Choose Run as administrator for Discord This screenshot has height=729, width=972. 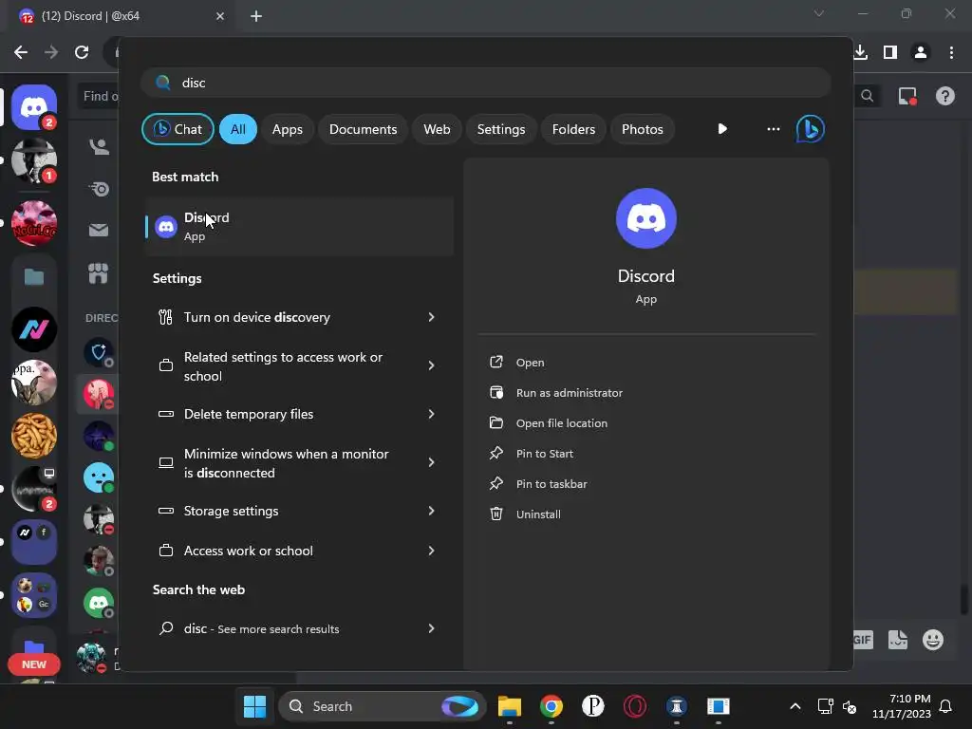pos(556,392)
